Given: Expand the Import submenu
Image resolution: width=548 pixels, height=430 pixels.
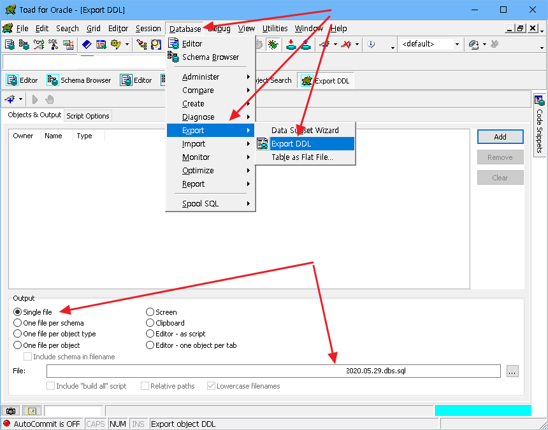Looking at the screenshot, I should coord(210,143).
